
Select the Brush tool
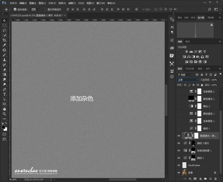(x=4, y=55)
